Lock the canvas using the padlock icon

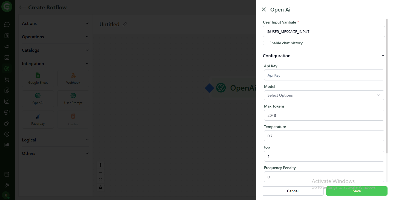pyautogui.click(x=100, y=187)
